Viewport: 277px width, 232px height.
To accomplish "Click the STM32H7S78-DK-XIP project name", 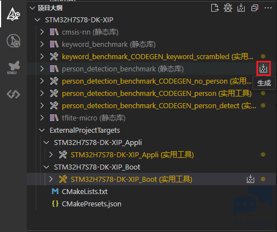I will 79,20.
